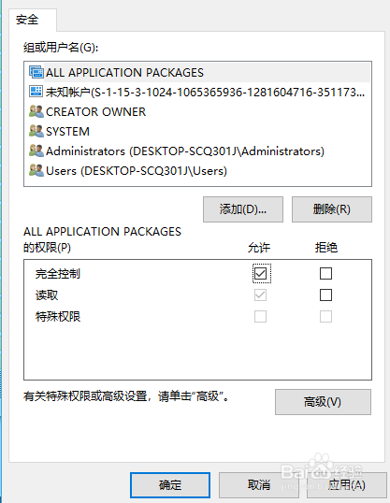Check the Deny box for 完全控制
390x503 pixels.
325,274
